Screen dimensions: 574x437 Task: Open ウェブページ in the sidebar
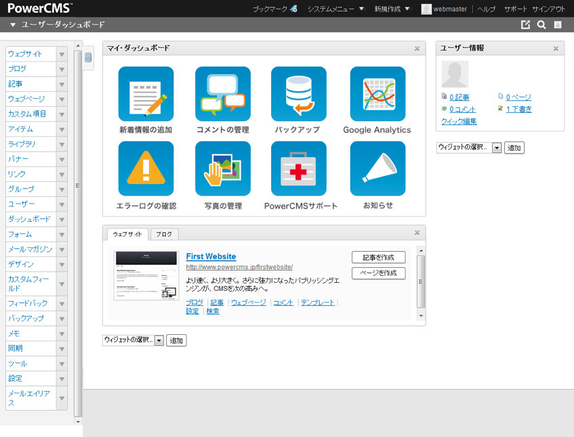pos(26,99)
